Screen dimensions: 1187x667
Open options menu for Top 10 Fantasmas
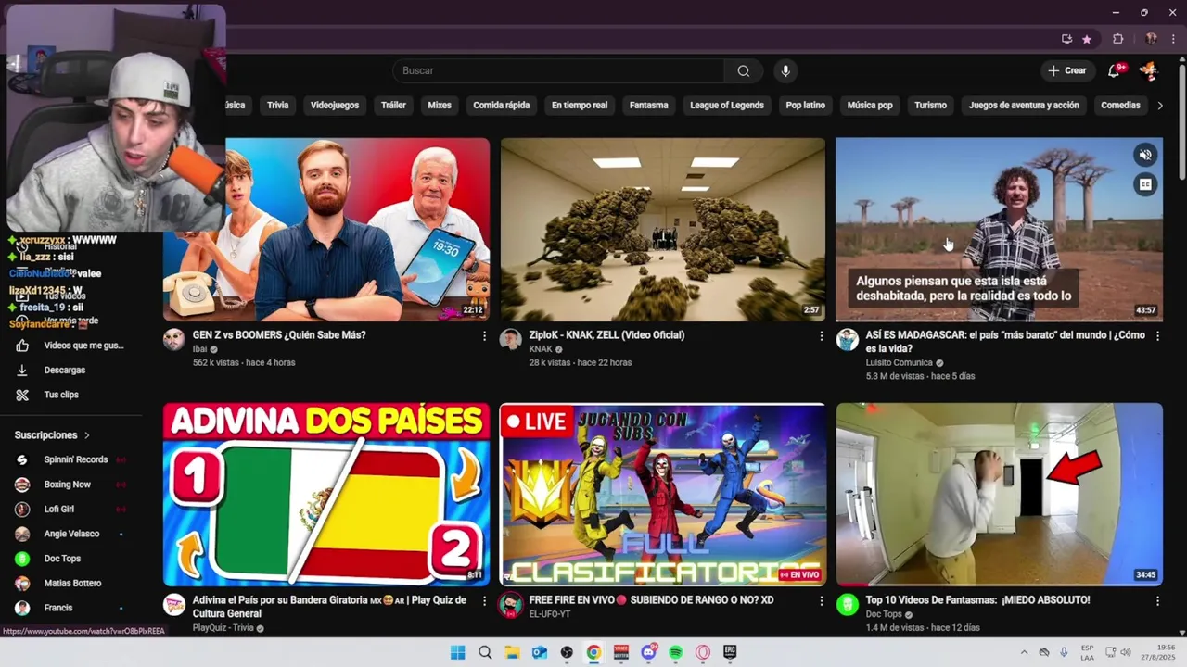(1157, 601)
